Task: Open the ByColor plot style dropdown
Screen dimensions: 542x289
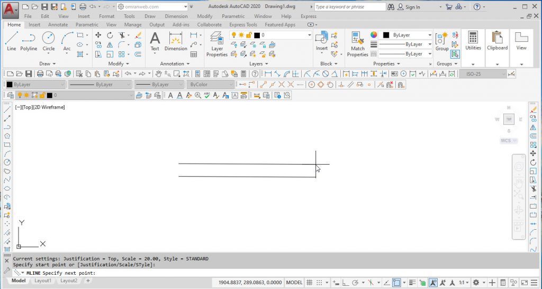Action: click(x=211, y=84)
